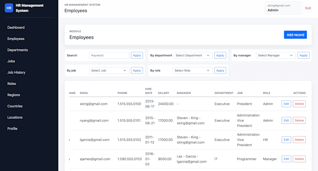Click the SALARY column header
The image size is (318, 171).
point(164,93)
